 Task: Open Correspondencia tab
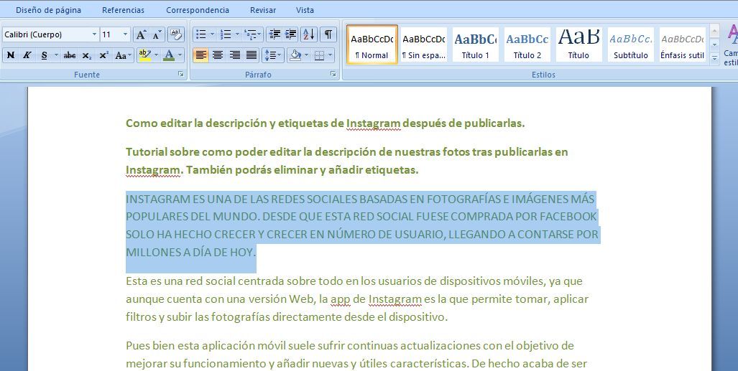[x=198, y=10]
